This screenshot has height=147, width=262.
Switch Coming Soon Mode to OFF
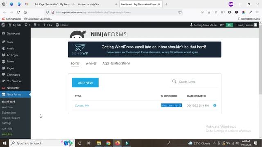point(221,25)
